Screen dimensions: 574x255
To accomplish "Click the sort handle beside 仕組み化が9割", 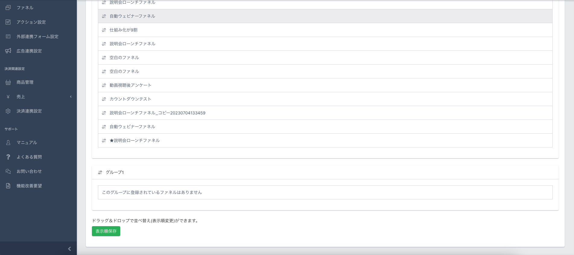I will click(x=104, y=30).
